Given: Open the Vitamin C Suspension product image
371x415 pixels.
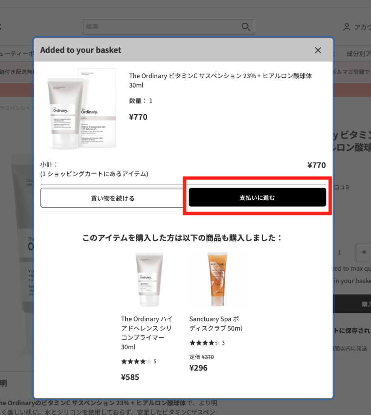Looking at the screenshot, I should click(82, 109).
